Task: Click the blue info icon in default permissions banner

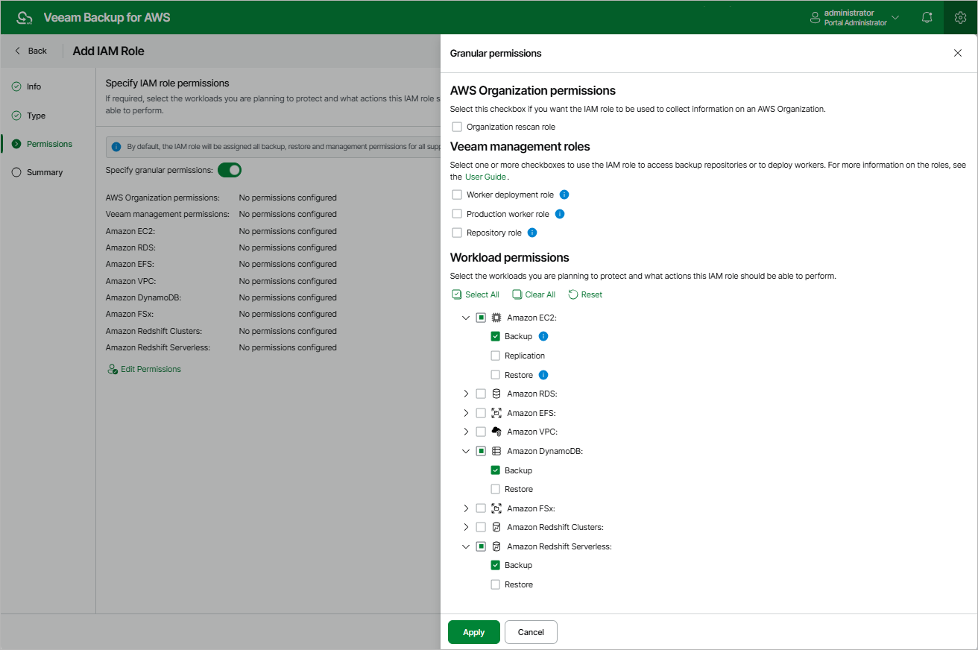Action: [116, 147]
